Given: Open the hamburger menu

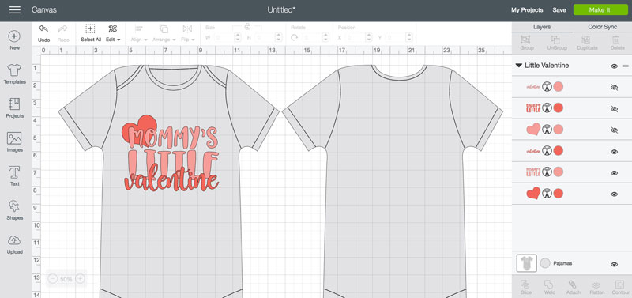Looking at the screenshot, I should click(x=15, y=10).
